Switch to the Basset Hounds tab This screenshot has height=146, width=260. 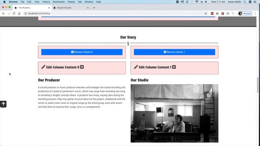(x=71, y=8)
